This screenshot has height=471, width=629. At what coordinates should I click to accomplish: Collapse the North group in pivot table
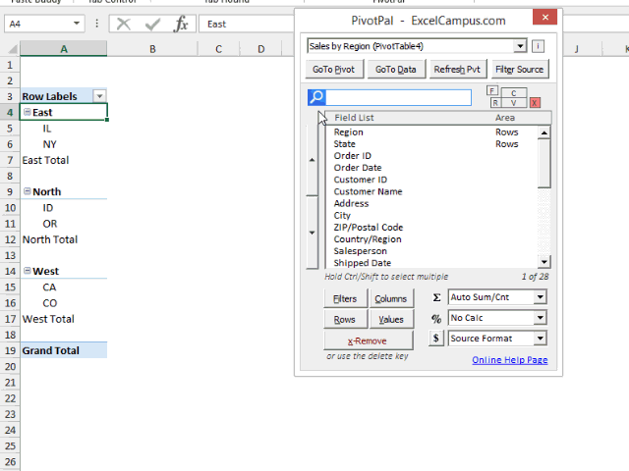[x=28, y=192]
